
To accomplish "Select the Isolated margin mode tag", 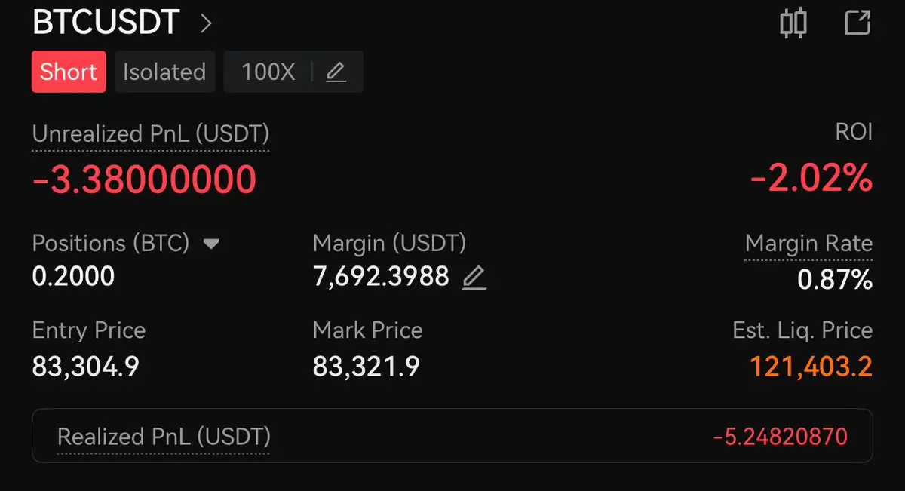I will [x=164, y=72].
